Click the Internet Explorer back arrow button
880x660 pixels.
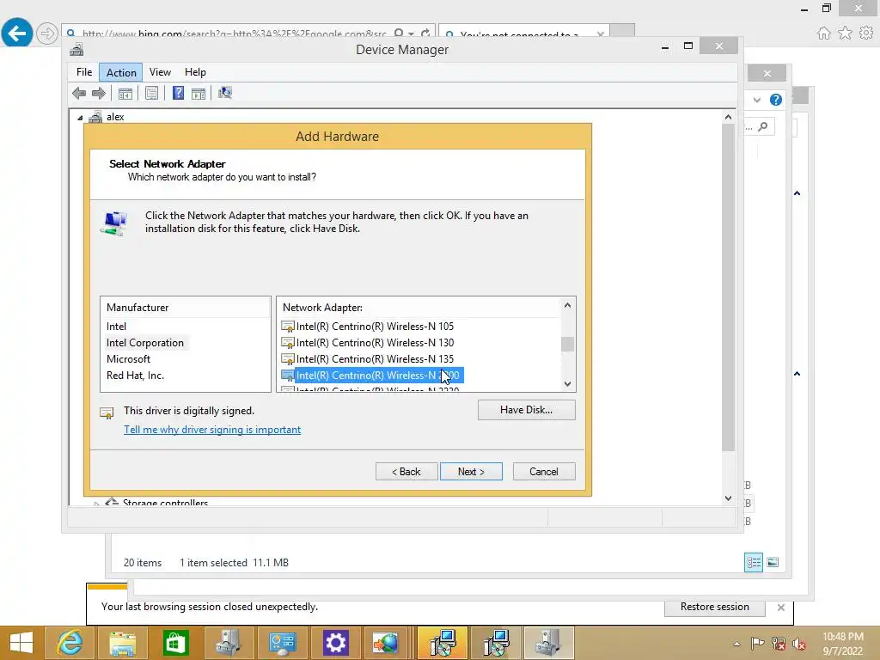[17, 34]
